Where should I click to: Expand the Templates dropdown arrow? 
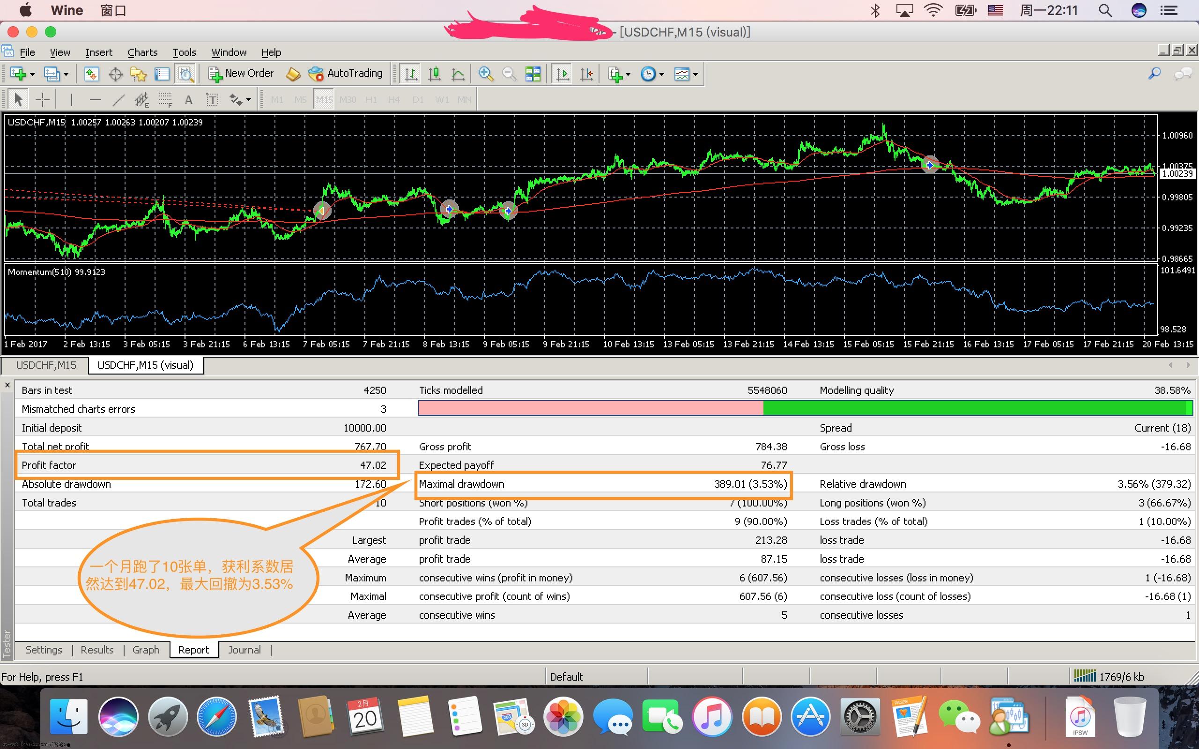coord(696,74)
